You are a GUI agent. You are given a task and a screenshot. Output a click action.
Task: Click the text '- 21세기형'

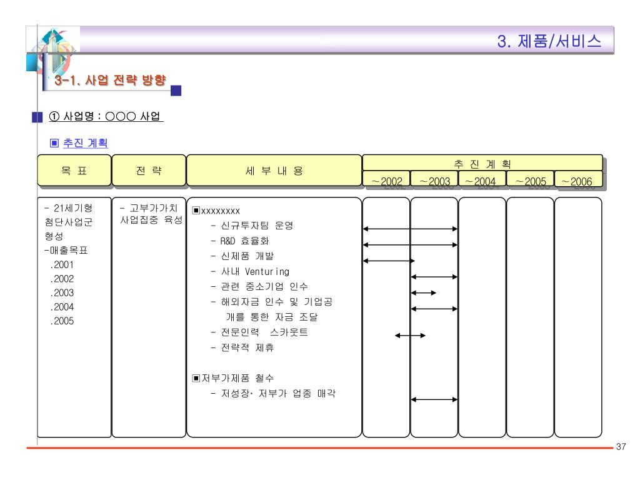[69, 208]
